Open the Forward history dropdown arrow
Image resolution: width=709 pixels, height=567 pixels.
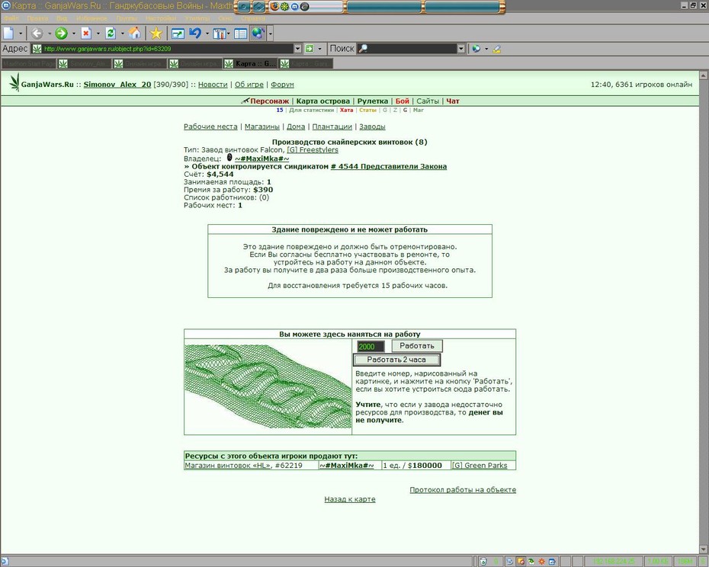click(74, 34)
